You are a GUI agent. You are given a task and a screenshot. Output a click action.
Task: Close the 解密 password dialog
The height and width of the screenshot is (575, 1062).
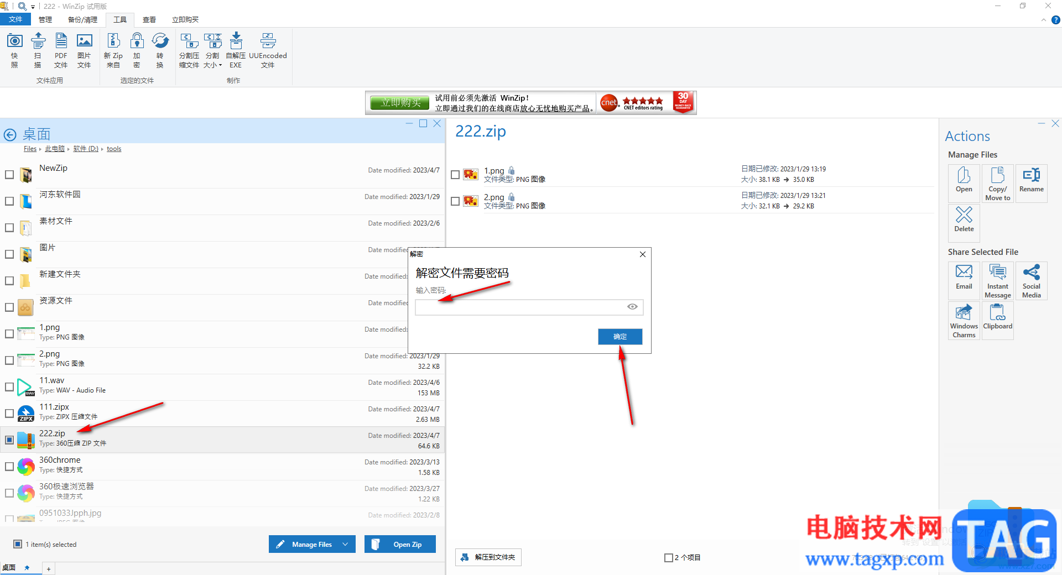pyautogui.click(x=642, y=254)
